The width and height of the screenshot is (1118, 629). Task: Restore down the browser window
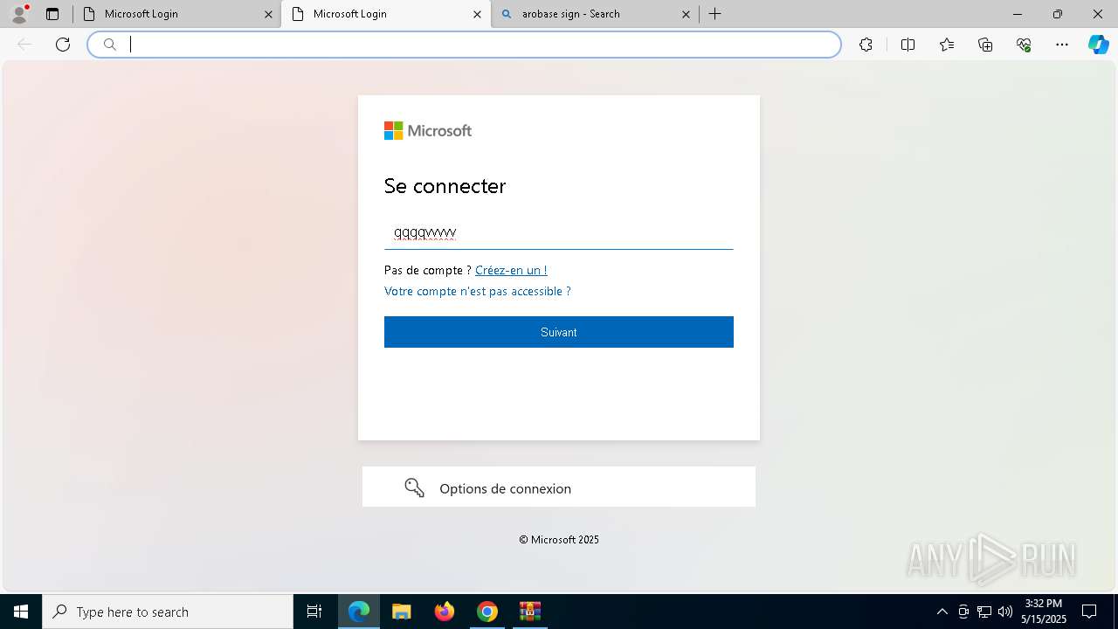[x=1058, y=14]
